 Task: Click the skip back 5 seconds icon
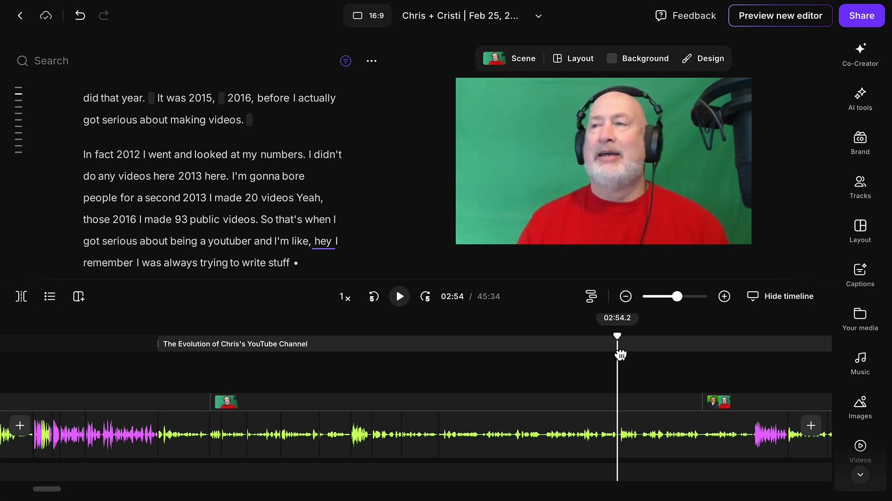[x=374, y=296]
